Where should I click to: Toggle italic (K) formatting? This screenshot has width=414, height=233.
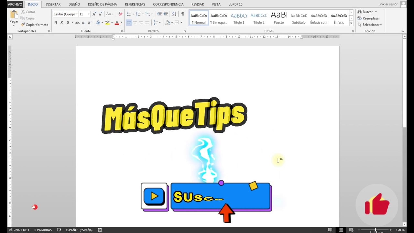[x=61, y=23]
